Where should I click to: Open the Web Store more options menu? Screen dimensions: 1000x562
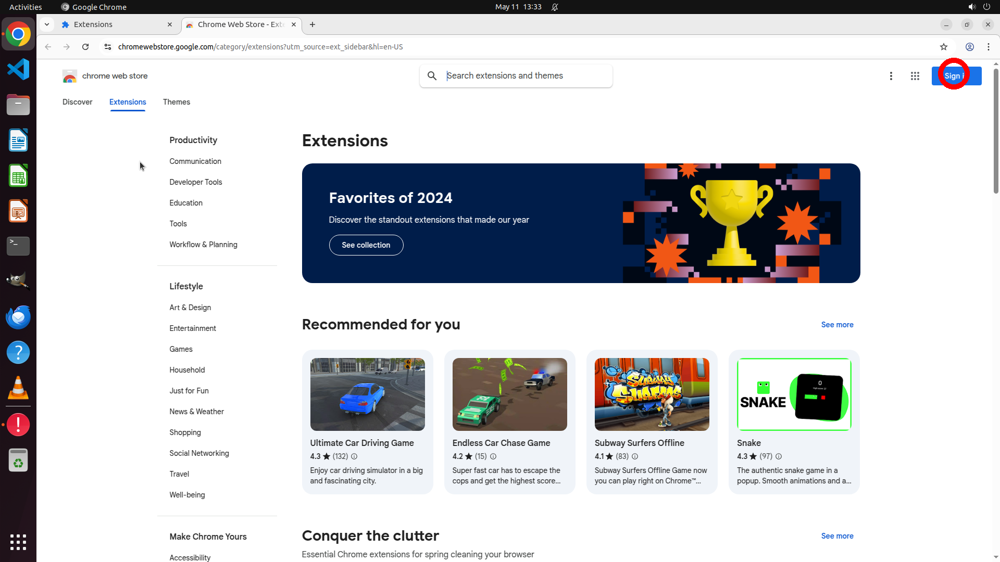891,76
